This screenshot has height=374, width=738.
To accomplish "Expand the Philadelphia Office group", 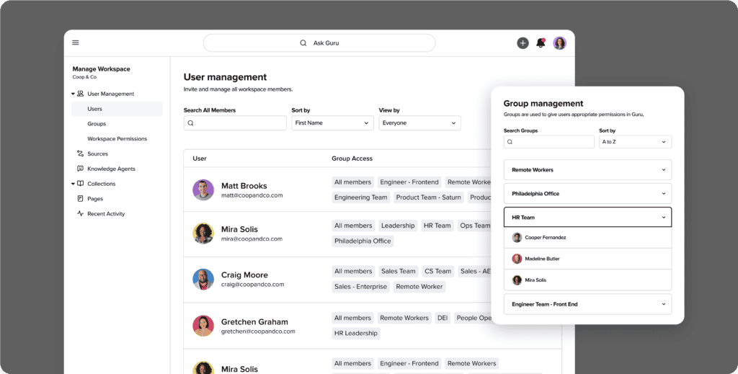I will [588, 194].
